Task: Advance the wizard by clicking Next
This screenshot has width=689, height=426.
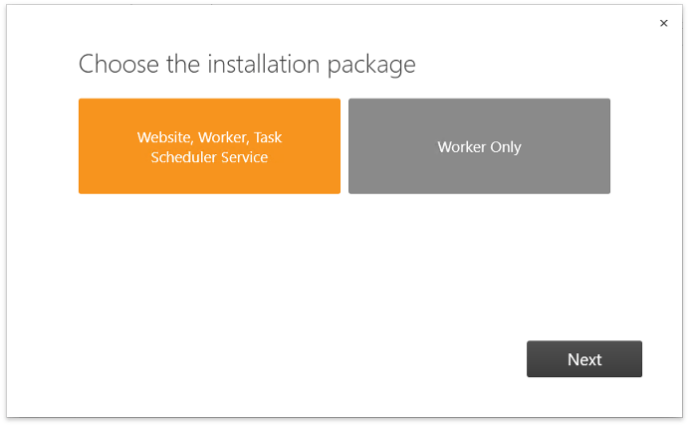Action: pyautogui.click(x=584, y=358)
